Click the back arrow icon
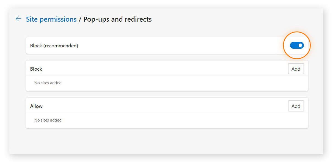Image resolution: width=333 pixels, height=164 pixels. click(18, 19)
